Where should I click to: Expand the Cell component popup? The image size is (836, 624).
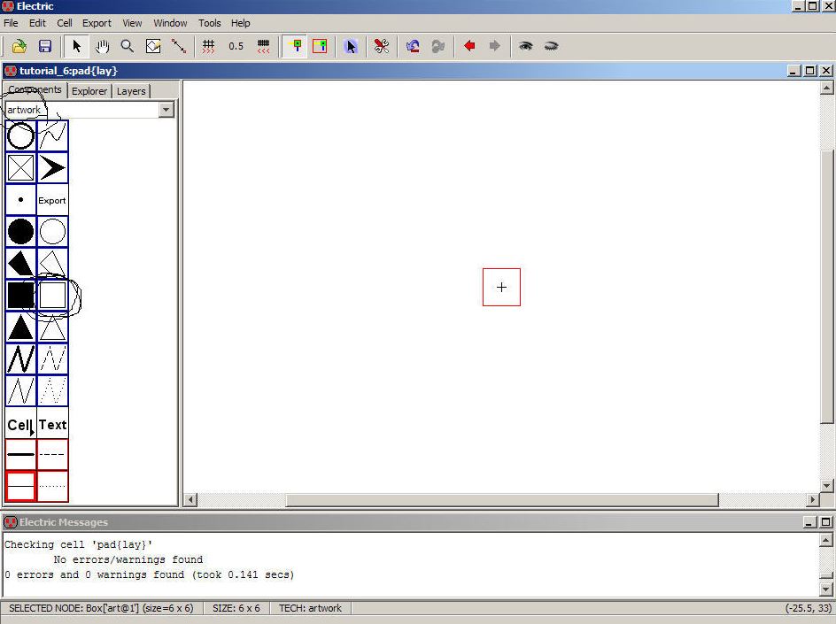click(x=20, y=425)
